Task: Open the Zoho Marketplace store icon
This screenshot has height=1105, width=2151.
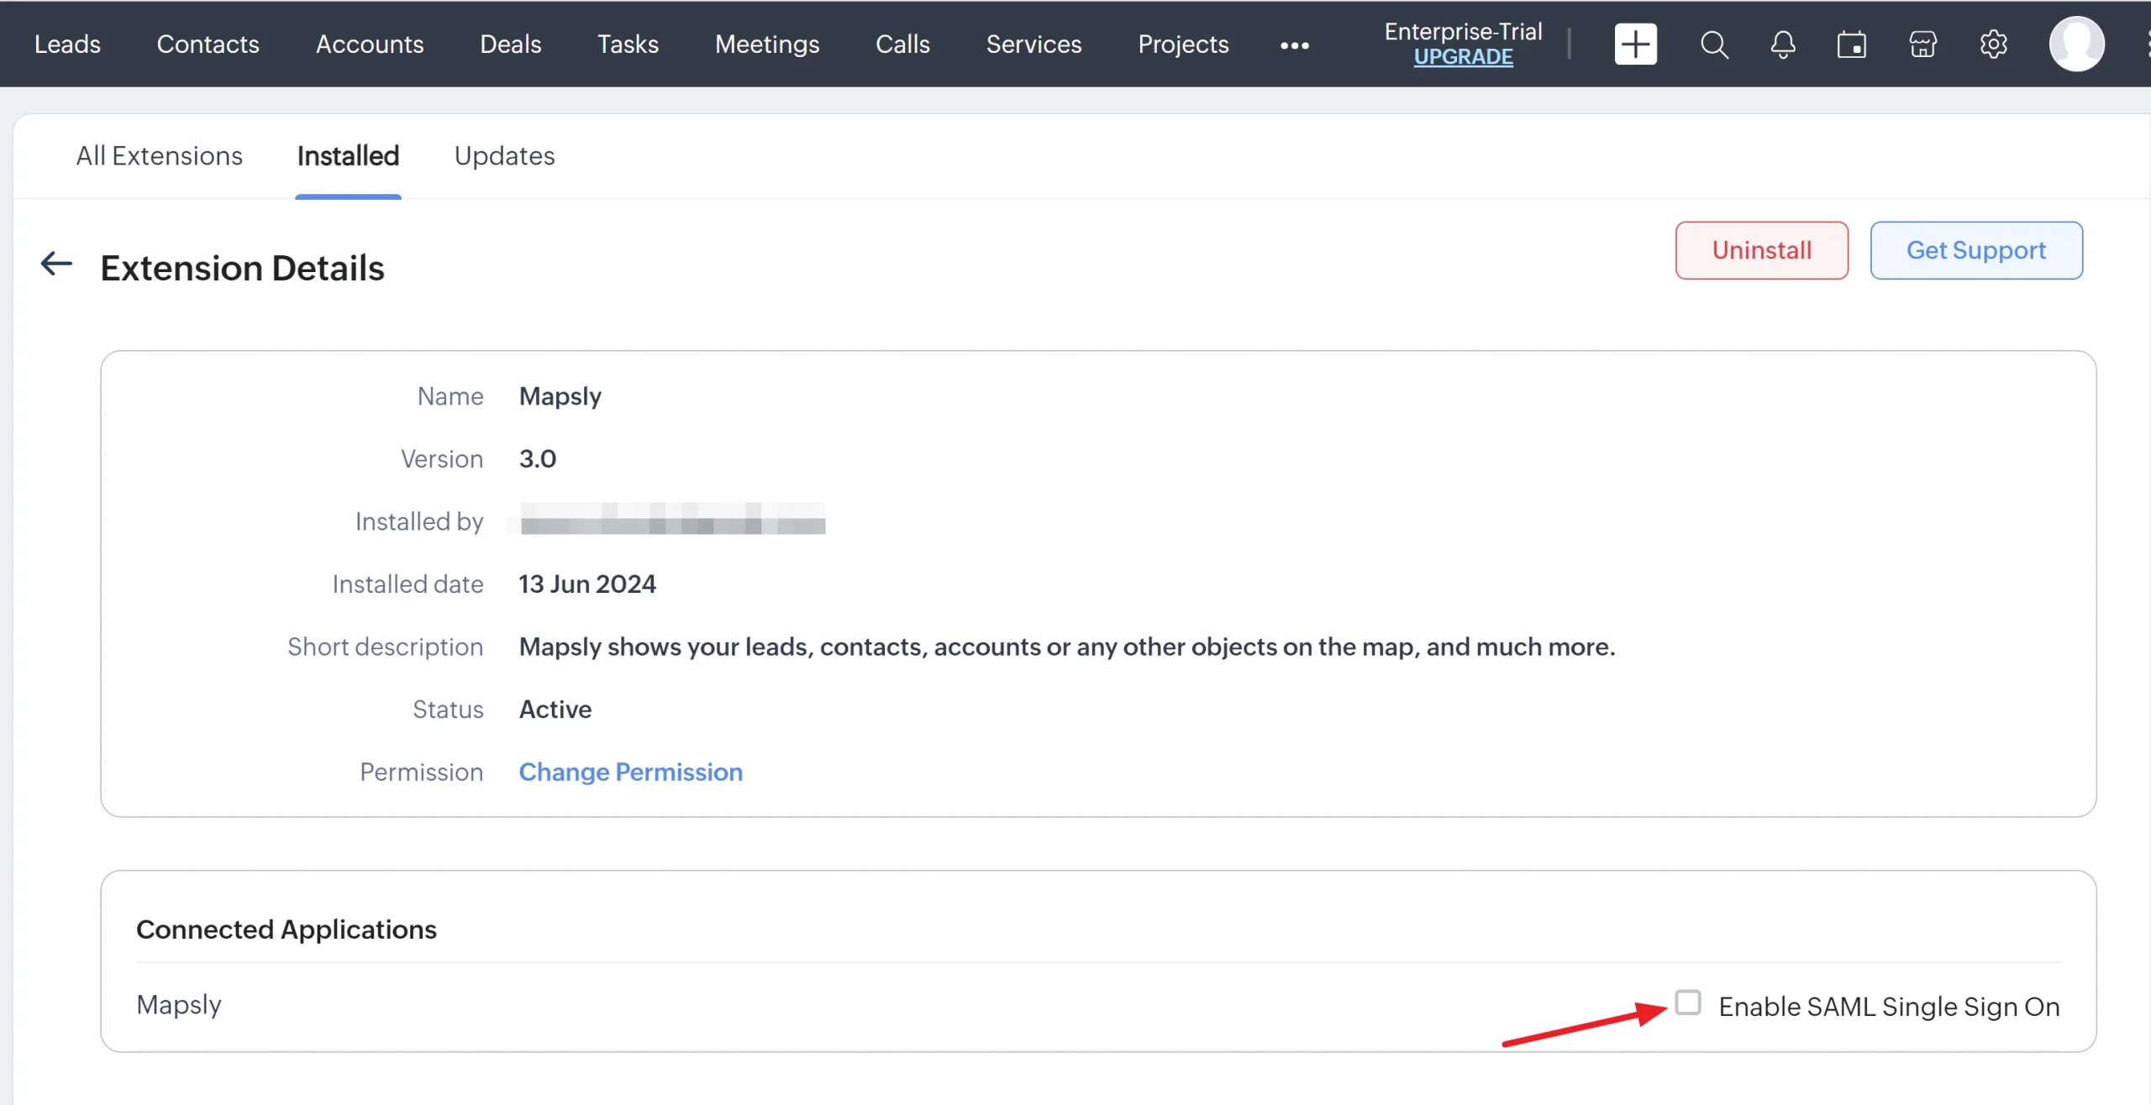Action: coord(1922,44)
